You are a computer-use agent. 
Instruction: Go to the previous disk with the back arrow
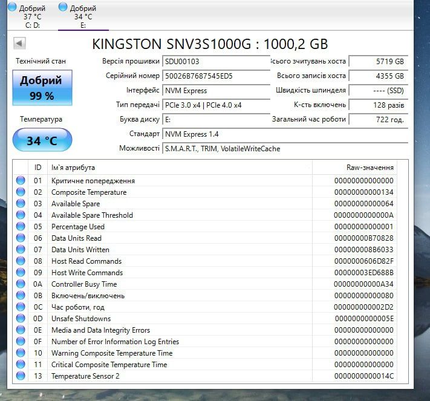19,44
